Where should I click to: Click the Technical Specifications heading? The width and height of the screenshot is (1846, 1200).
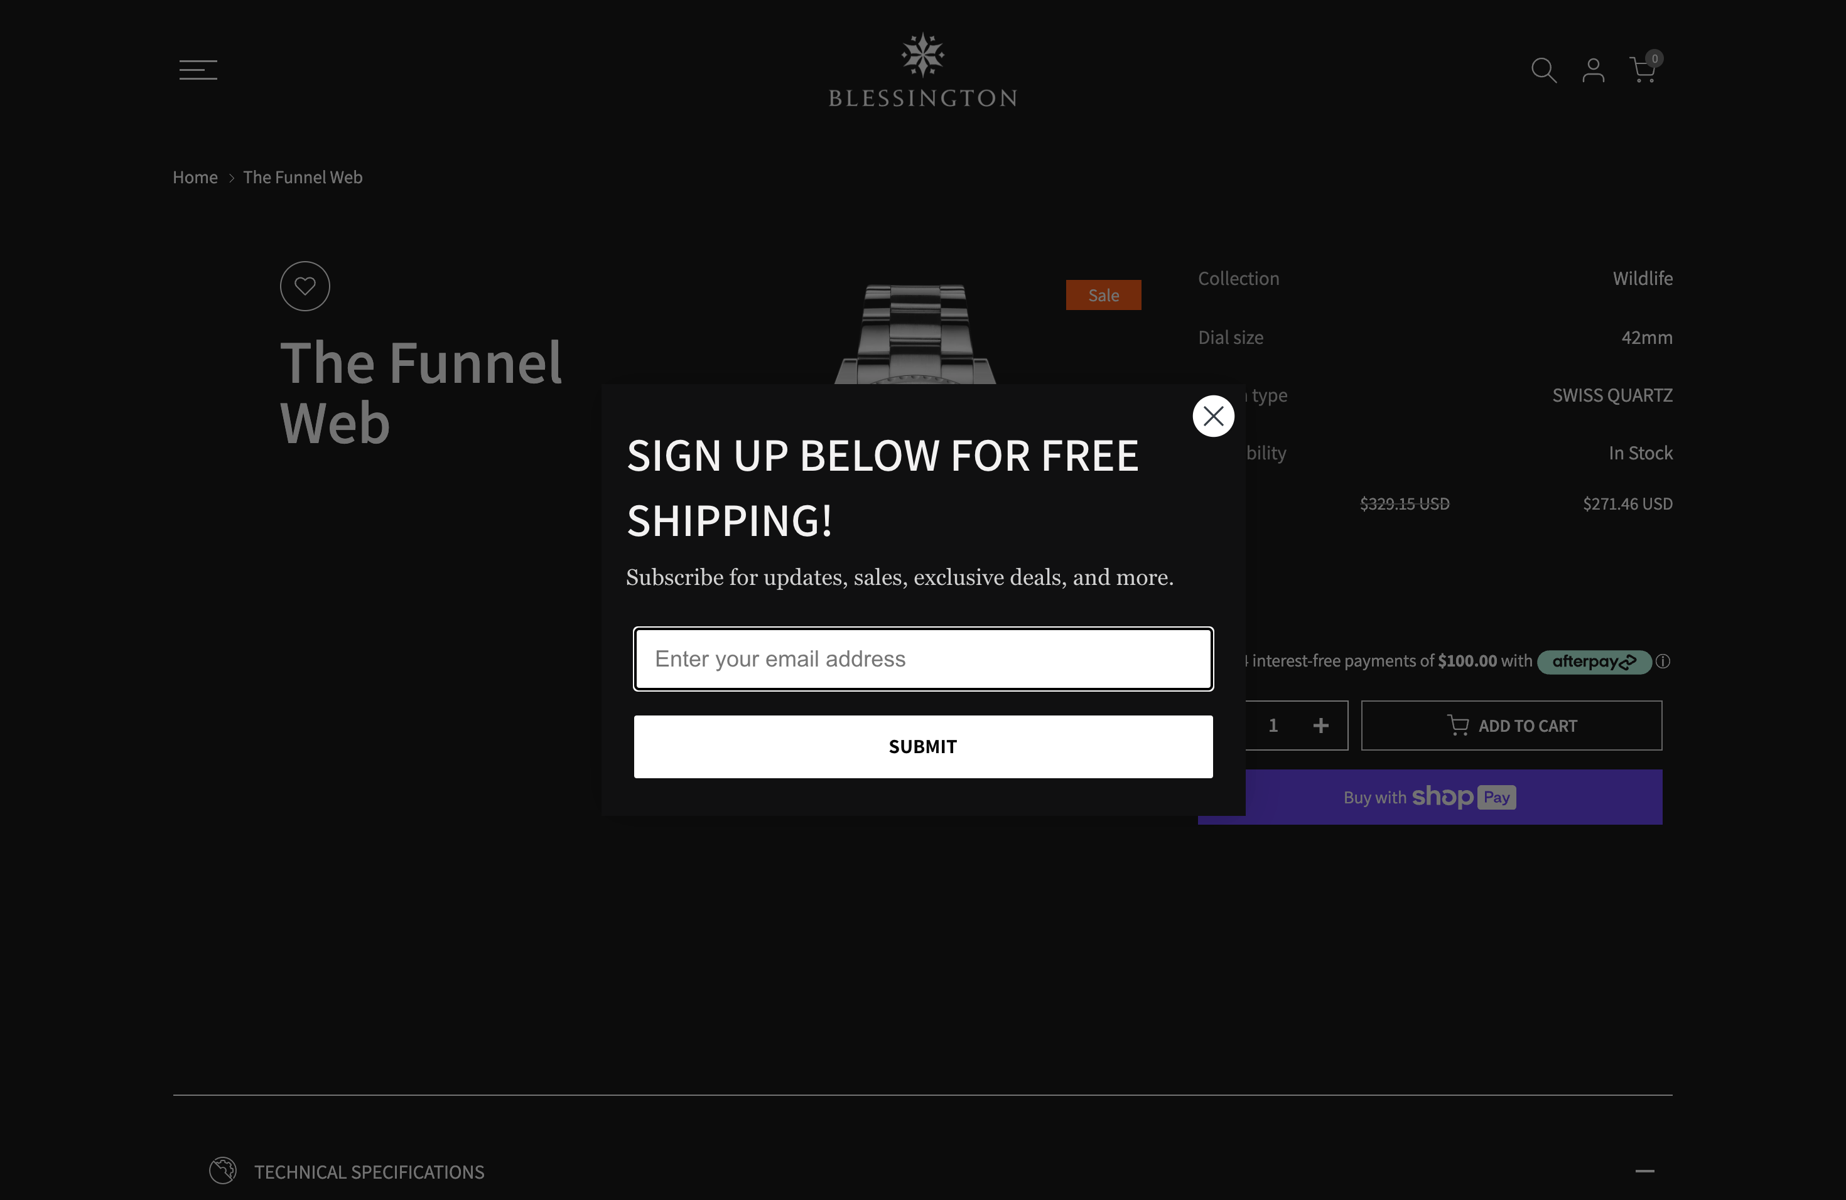[x=369, y=1171]
